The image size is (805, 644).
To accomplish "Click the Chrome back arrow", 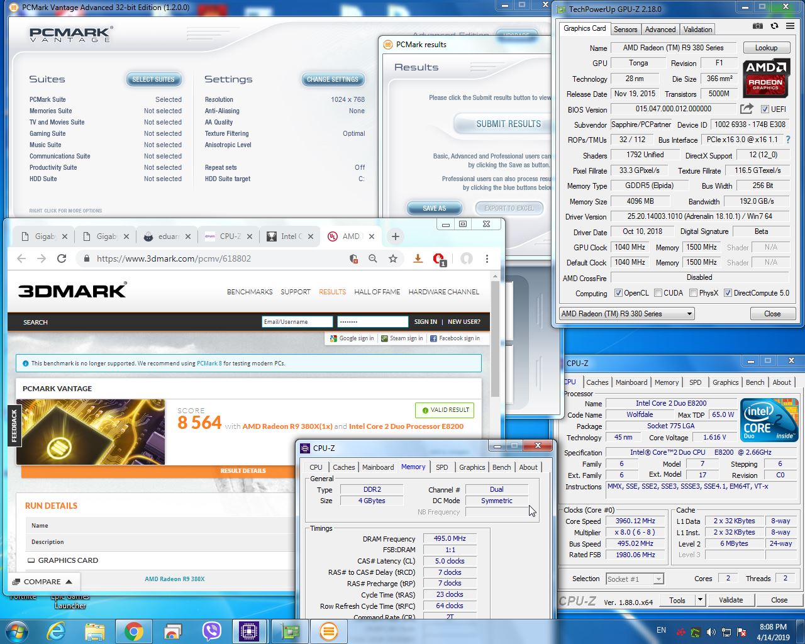I will [x=21, y=258].
